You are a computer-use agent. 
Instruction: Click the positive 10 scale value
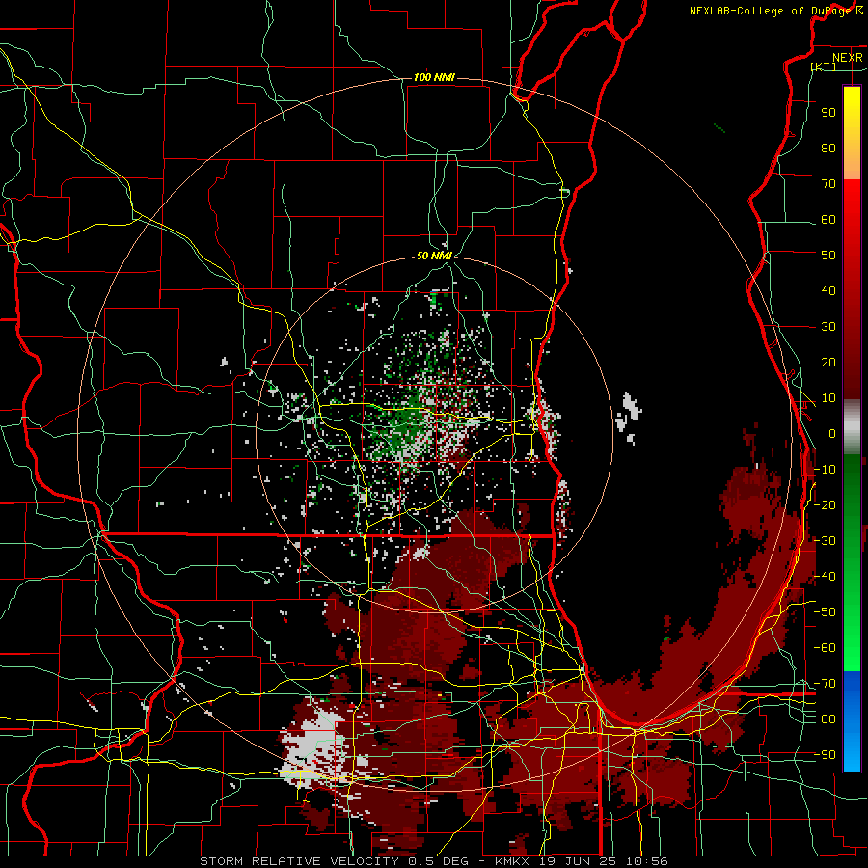coord(828,398)
